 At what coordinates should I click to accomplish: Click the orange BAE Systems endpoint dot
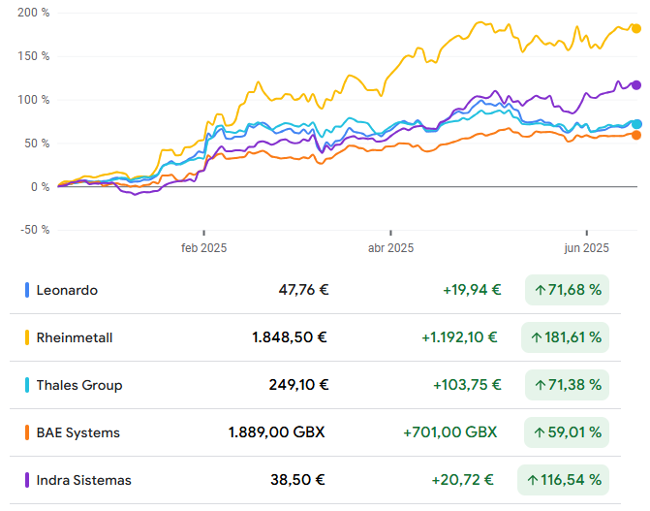point(636,135)
